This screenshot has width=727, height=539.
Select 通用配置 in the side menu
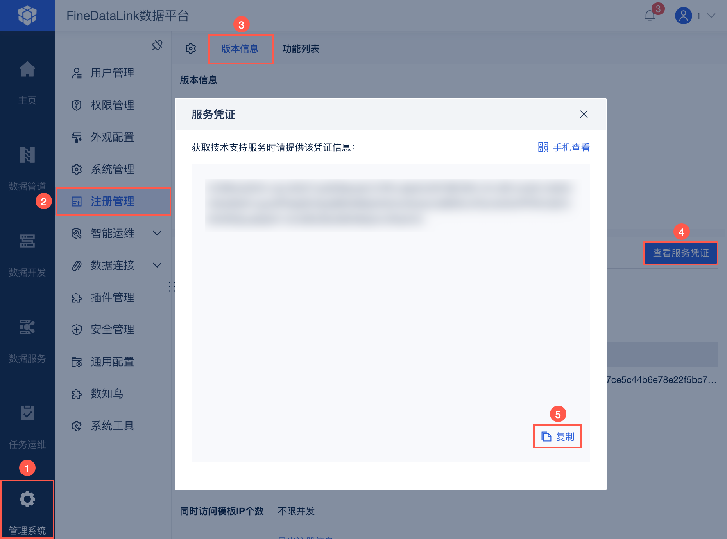tap(113, 362)
